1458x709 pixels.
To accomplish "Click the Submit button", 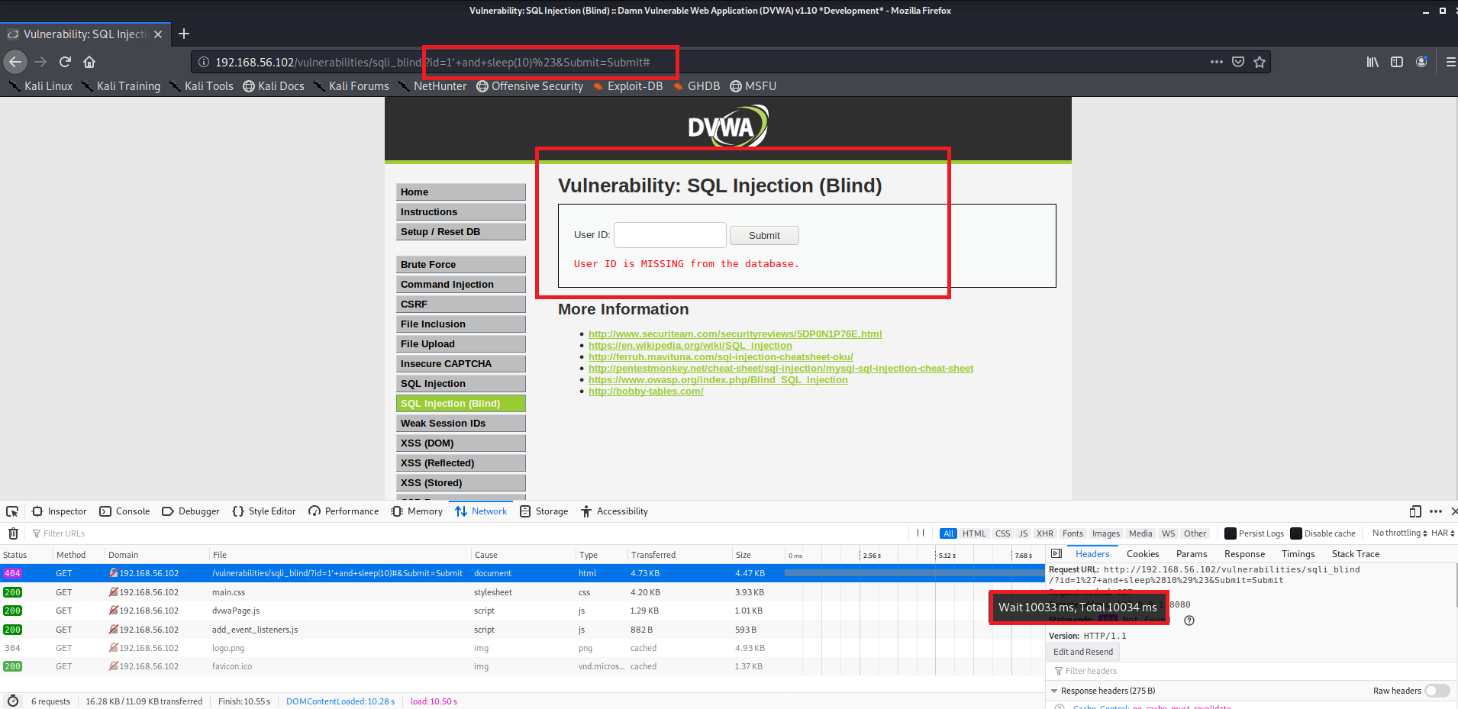I will pos(764,236).
